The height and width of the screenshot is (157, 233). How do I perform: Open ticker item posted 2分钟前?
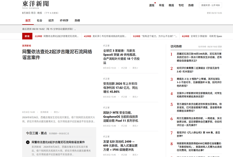pos(57,36)
